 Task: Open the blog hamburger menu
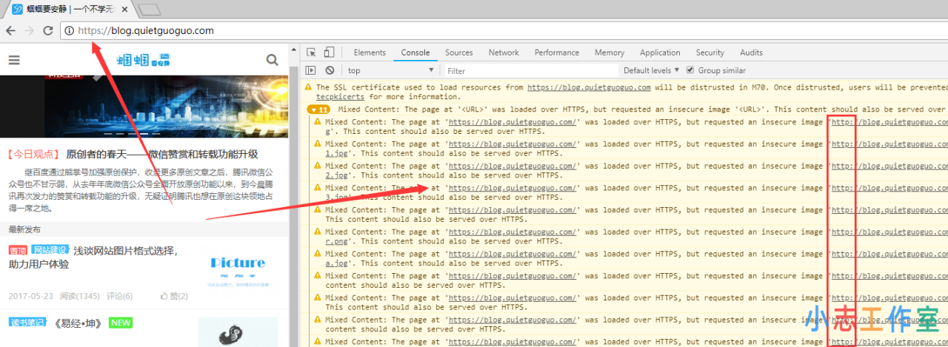(x=14, y=61)
